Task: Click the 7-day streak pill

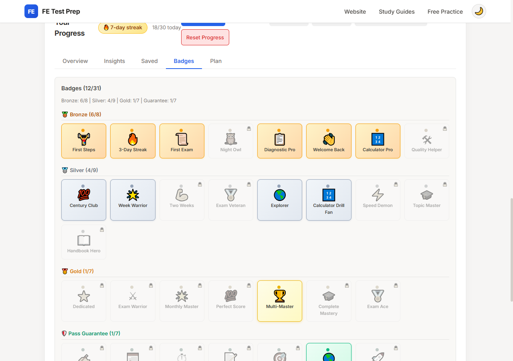Action: (x=123, y=28)
